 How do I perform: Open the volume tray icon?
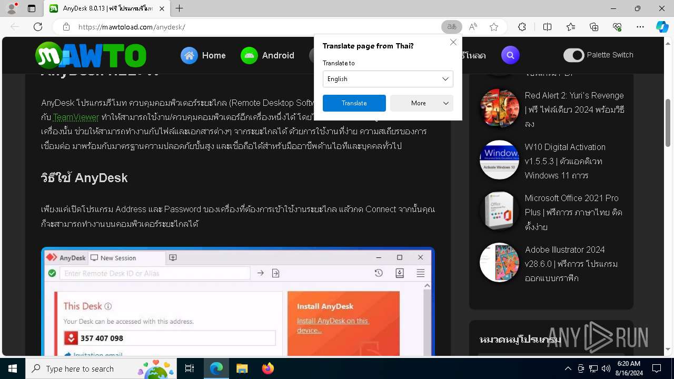click(606, 368)
